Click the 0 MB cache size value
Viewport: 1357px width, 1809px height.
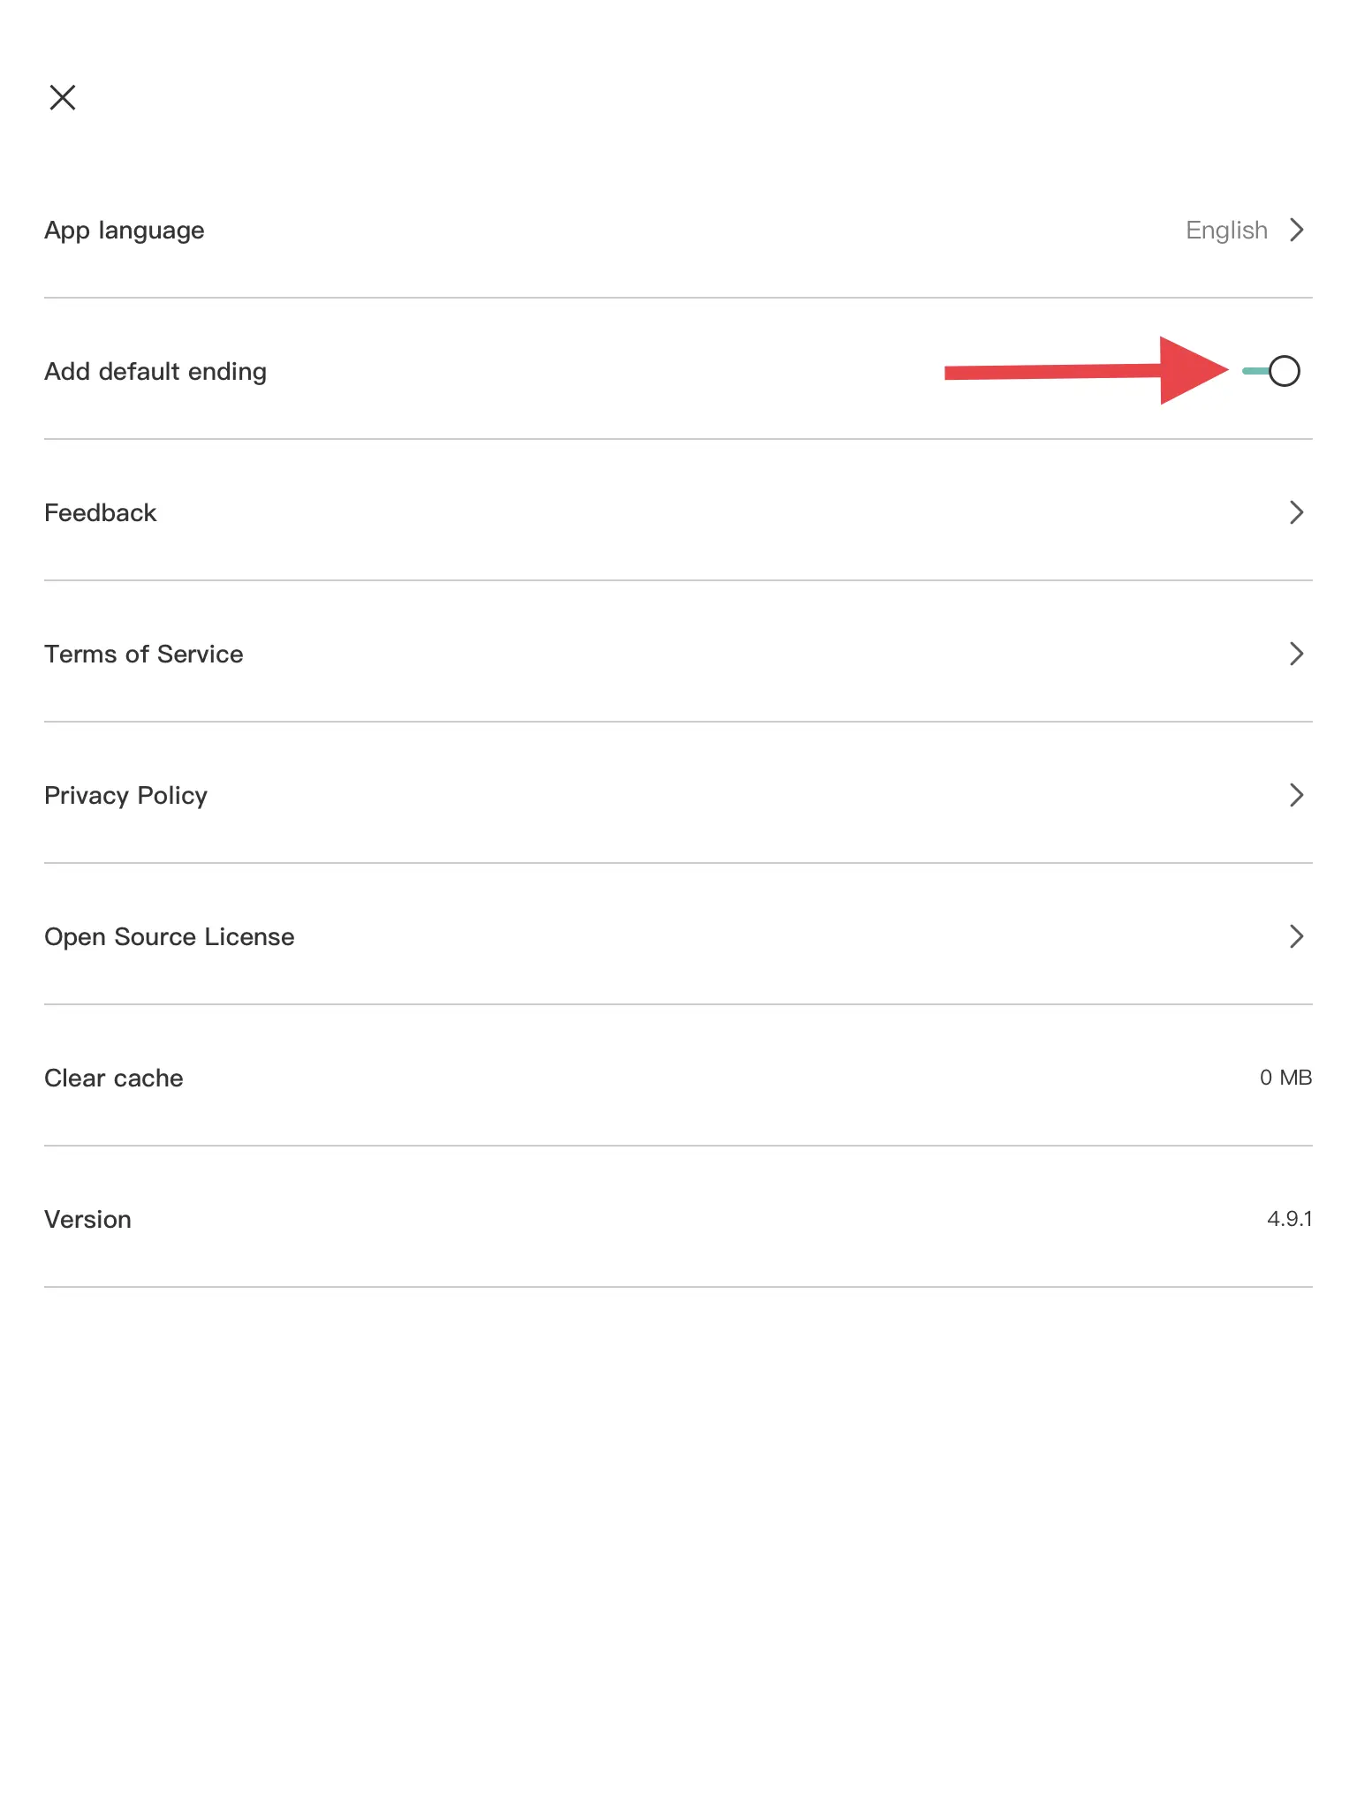tap(1285, 1078)
